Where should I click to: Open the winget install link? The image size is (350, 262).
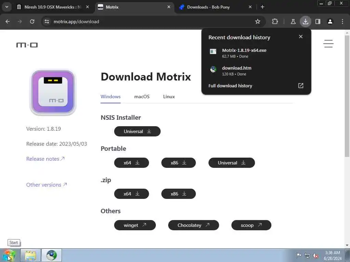[x=135, y=225]
